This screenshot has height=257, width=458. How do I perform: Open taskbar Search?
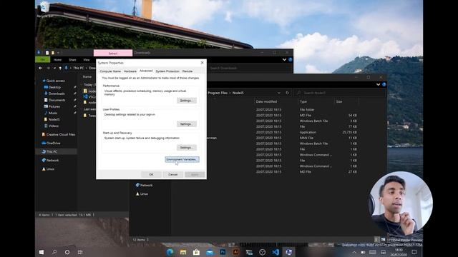point(54,252)
